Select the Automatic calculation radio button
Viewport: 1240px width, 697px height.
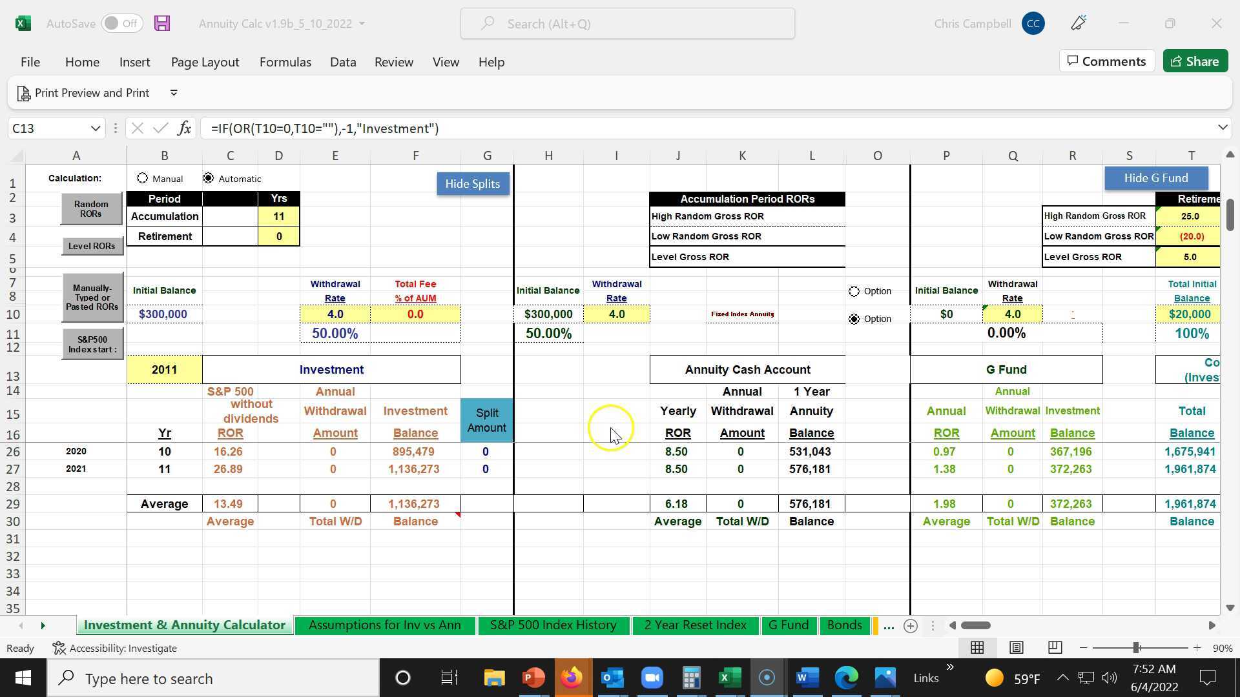tap(208, 179)
